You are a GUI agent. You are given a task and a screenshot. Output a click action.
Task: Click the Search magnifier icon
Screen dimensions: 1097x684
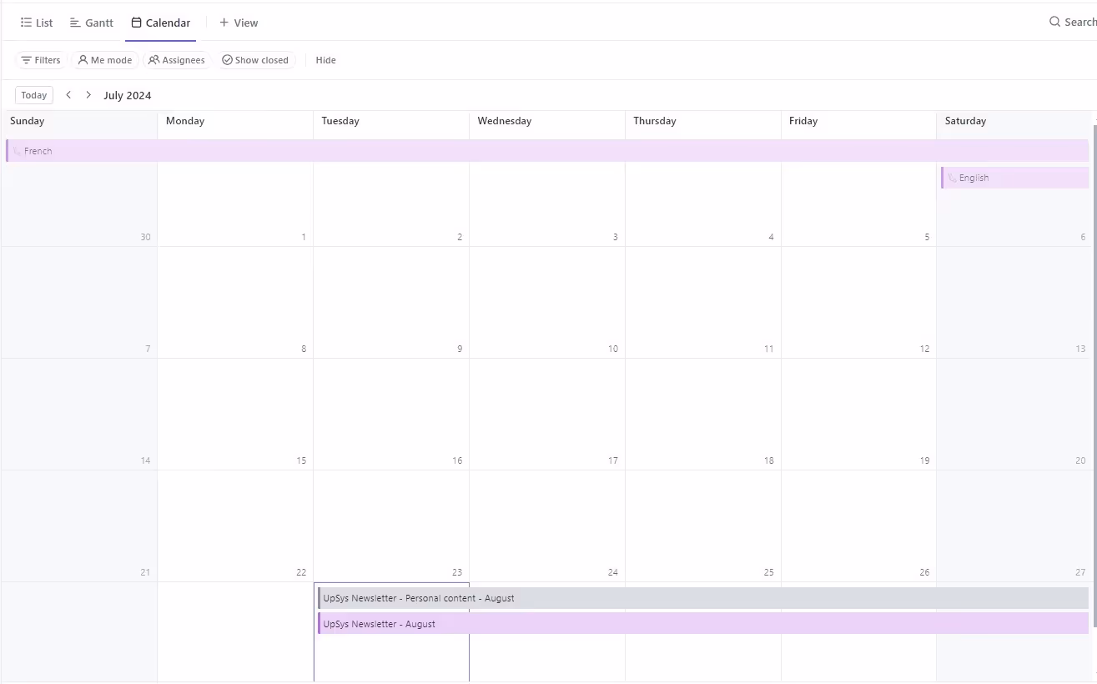1054,22
